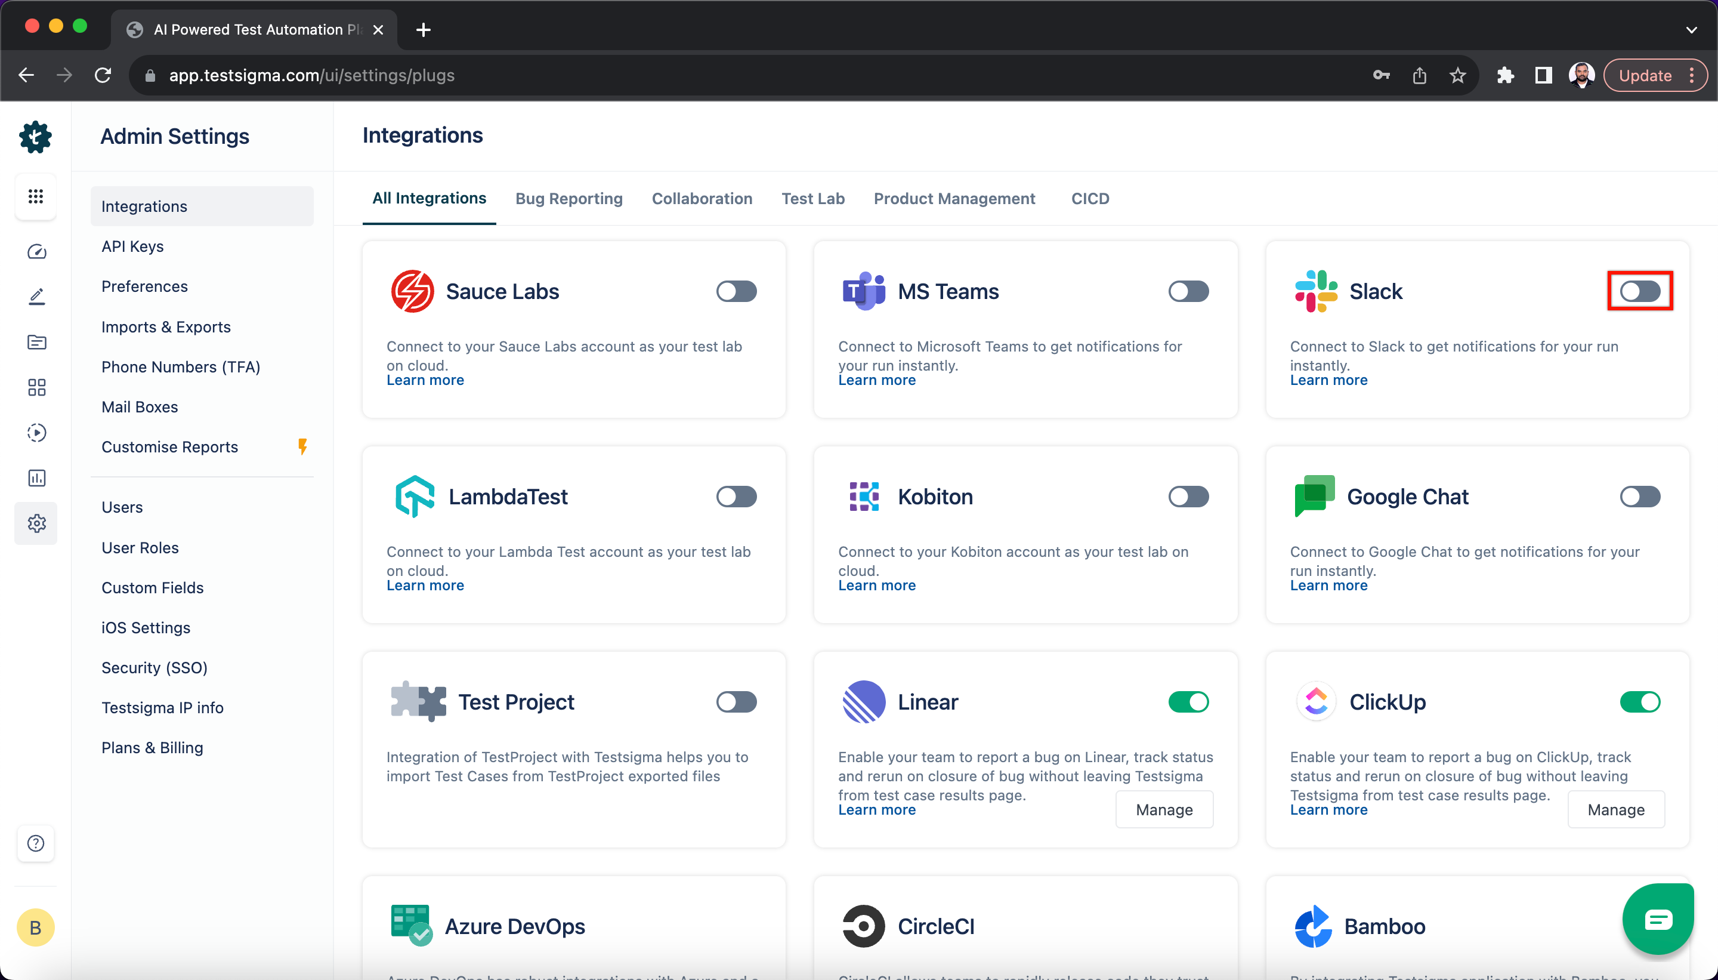This screenshot has height=980, width=1718.
Task: Disable the ClickUp integration toggle
Action: point(1640,702)
